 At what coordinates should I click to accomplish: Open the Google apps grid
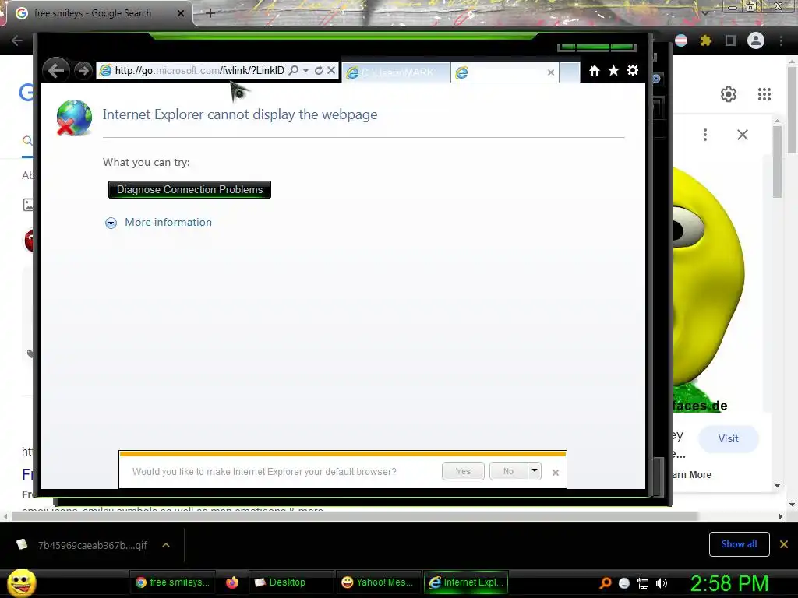point(764,94)
